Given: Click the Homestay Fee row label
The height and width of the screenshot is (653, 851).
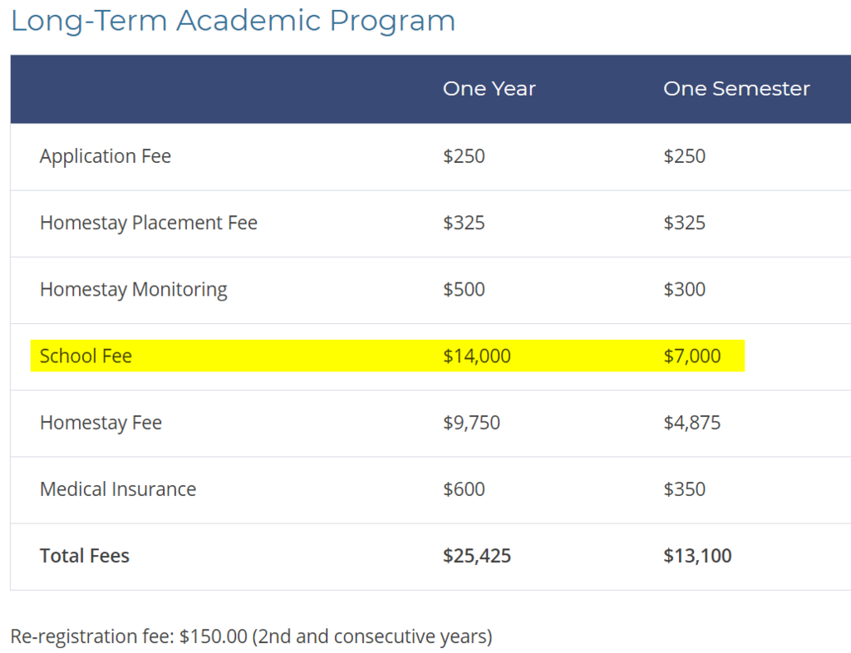Looking at the screenshot, I should pos(101,423).
